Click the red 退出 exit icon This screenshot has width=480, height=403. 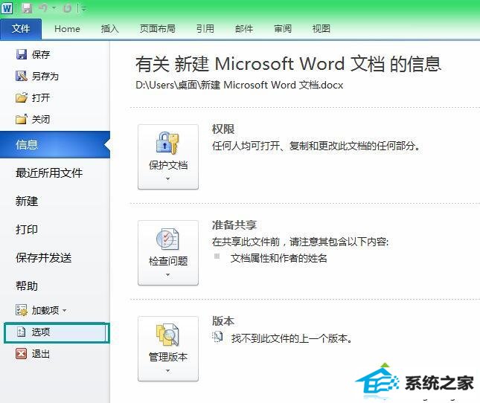point(21,354)
